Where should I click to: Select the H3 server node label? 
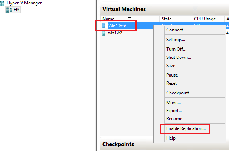(16, 10)
